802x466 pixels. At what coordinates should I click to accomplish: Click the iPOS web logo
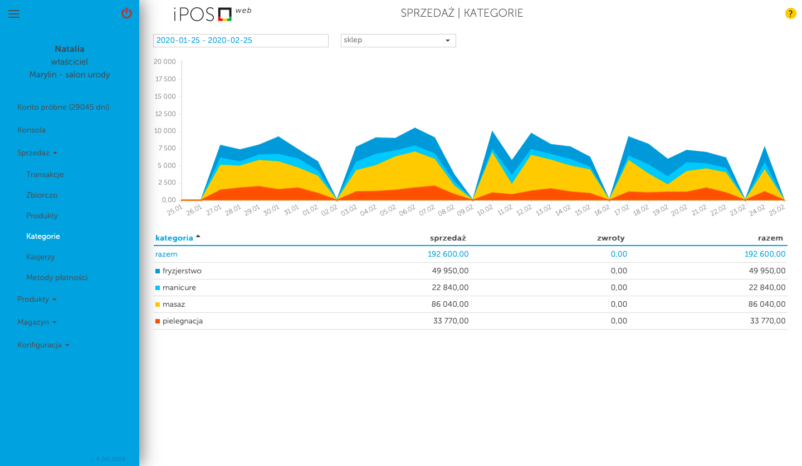pos(212,13)
